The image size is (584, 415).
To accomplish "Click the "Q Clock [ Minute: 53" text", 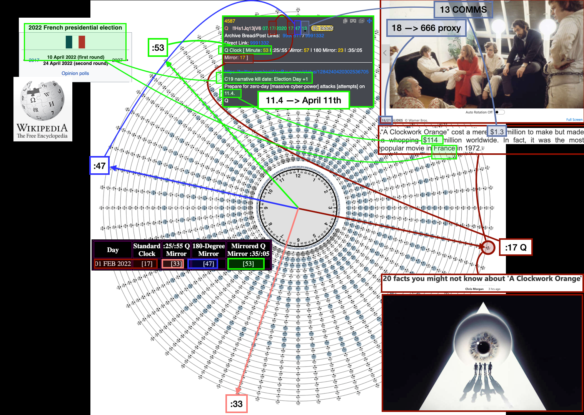I will 246,50.
